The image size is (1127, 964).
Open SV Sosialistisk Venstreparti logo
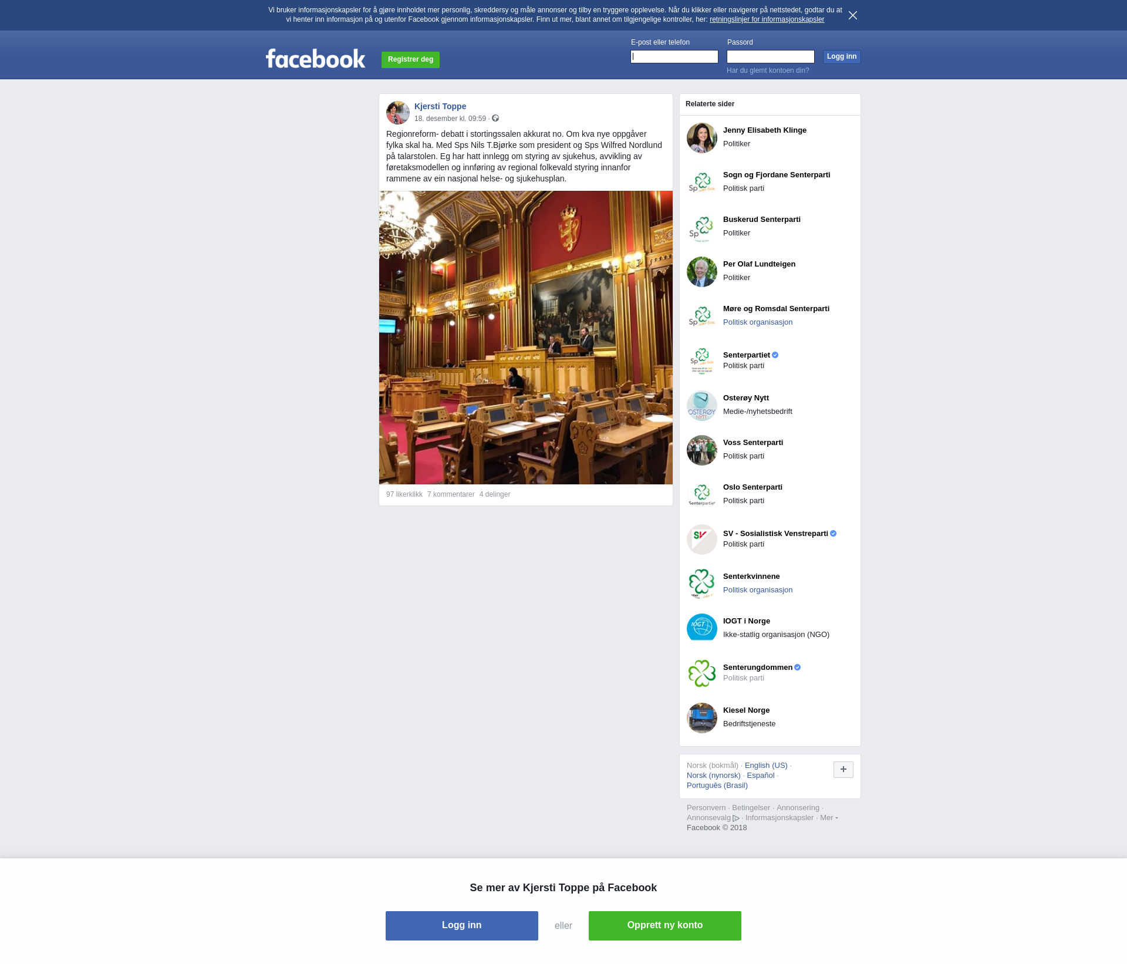pos(702,540)
